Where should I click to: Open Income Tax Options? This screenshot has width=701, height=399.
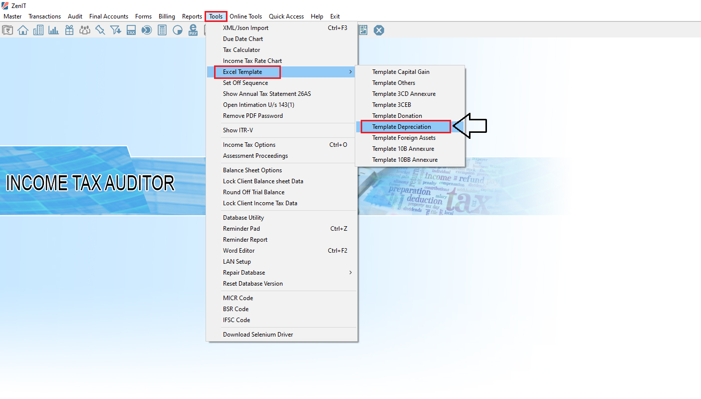[282, 145]
